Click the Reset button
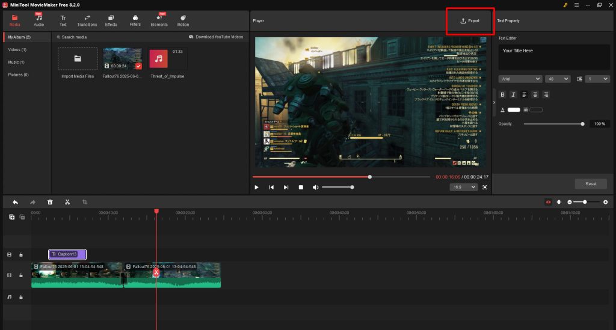The image size is (616, 330). pos(591,184)
